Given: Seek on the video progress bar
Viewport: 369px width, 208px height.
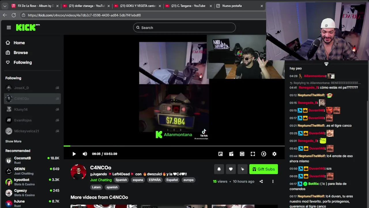Looking at the screenshot, I should (174, 146).
